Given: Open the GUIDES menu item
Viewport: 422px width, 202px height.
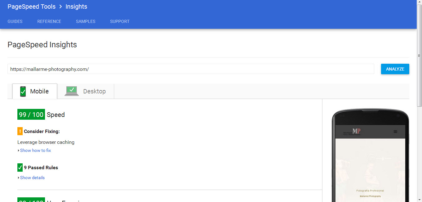Looking at the screenshot, I should click(15, 21).
